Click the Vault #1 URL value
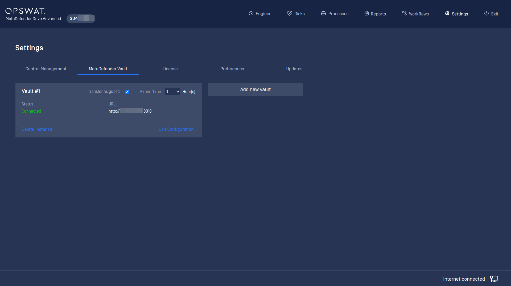 pos(130,111)
